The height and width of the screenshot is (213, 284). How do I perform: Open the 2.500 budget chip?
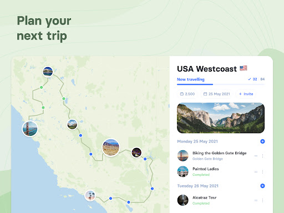187,94
